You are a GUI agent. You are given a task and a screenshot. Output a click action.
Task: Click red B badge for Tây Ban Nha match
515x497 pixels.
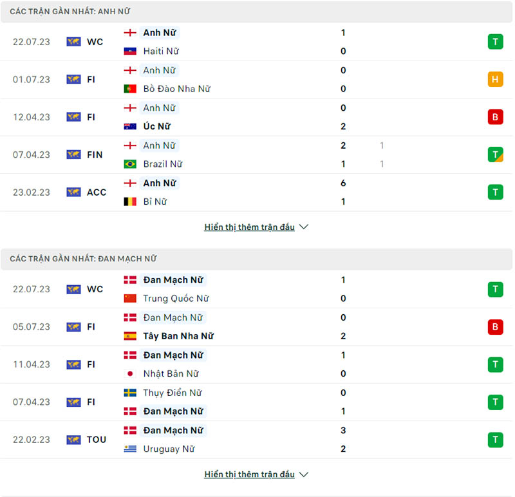coord(494,327)
